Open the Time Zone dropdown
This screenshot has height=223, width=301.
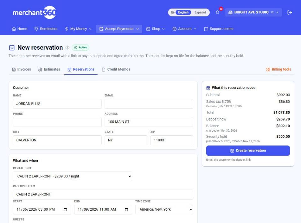[164, 210]
